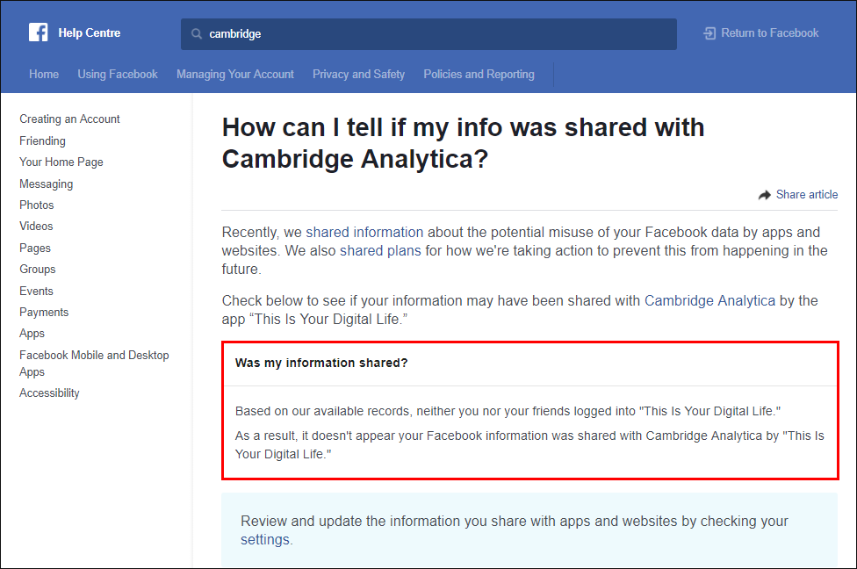Select Your Home Page in sidebar
This screenshot has width=857, height=569.
click(61, 162)
